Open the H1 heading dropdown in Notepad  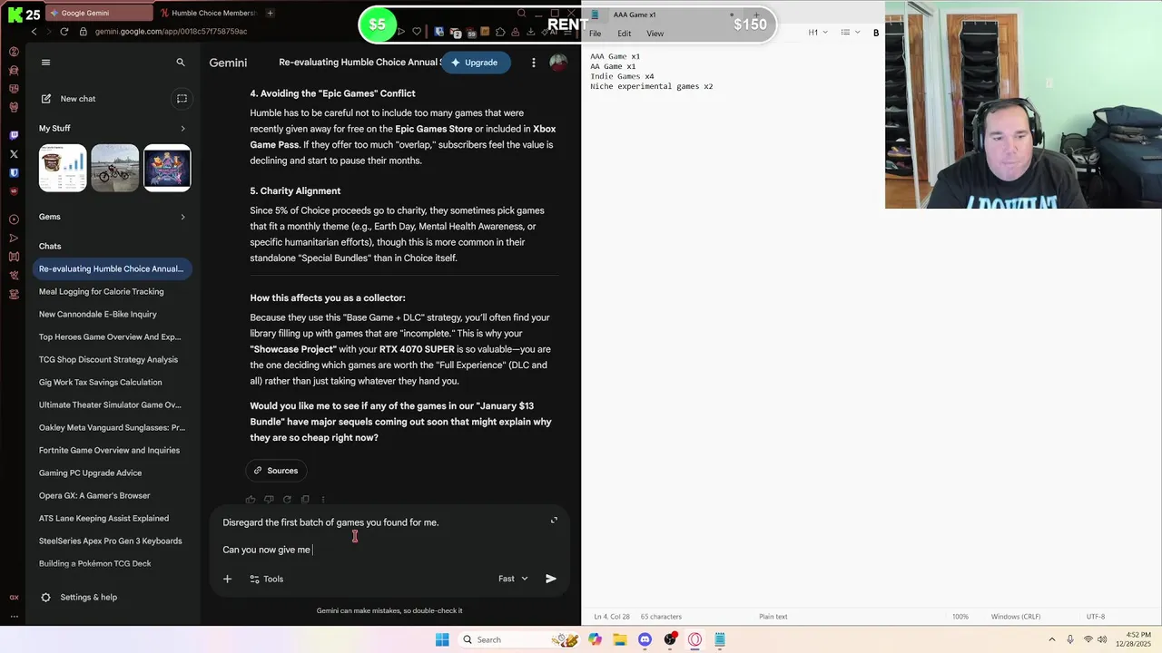pos(818,33)
